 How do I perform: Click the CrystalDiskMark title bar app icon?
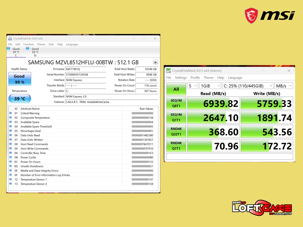168,71
